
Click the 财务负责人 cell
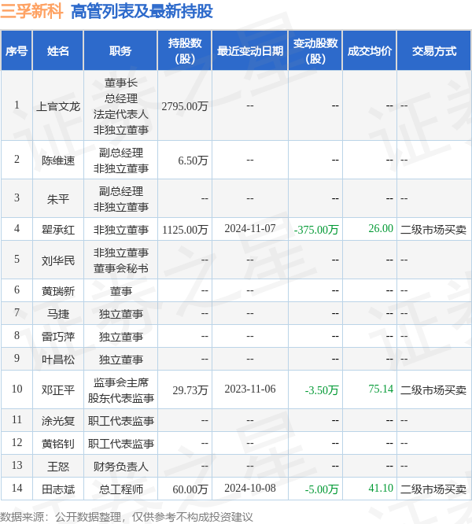tap(120, 467)
